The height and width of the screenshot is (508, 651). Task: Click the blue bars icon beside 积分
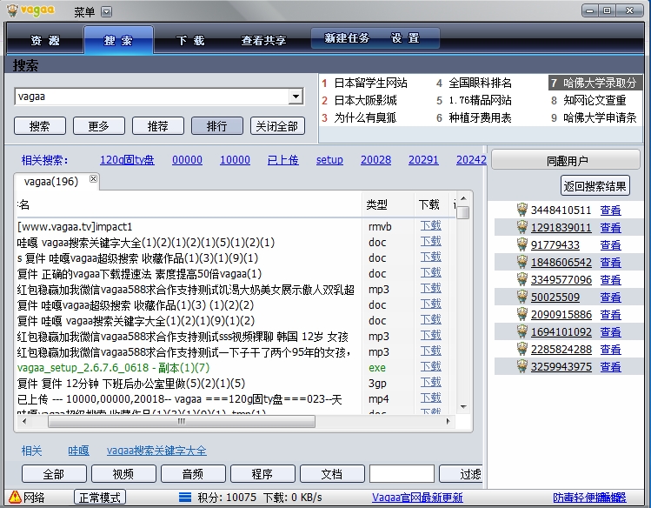185,497
